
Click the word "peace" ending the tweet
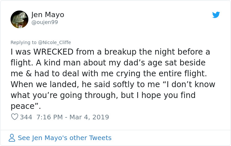[23, 106]
